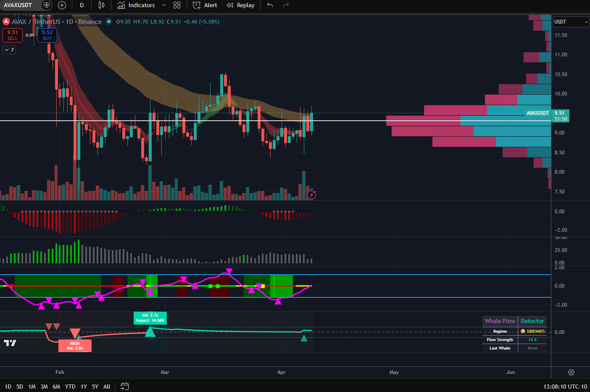Click the 9.52 BUY button

47,35
